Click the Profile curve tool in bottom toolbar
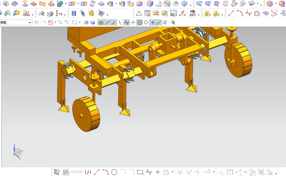The width and height of the screenshot is (286, 176). pyautogui.click(x=88, y=172)
